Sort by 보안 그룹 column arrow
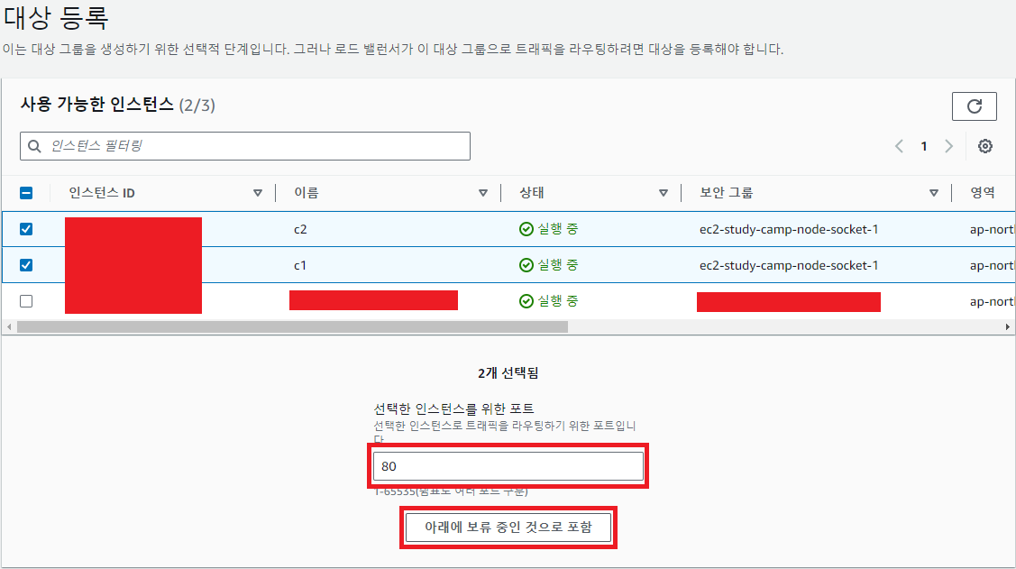The height and width of the screenshot is (569, 1016). point(934,193)
